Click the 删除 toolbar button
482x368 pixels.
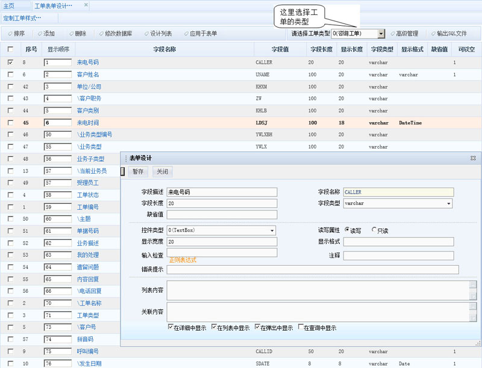pyautogui.click(x=78, y=34)
